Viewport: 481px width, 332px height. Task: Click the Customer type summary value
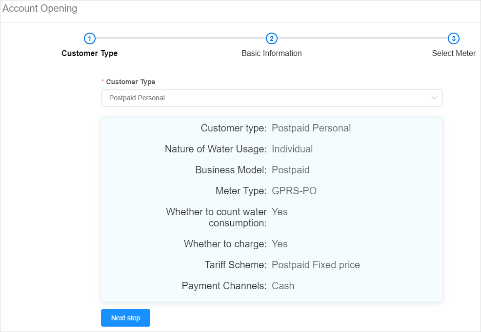coord(311,128)
